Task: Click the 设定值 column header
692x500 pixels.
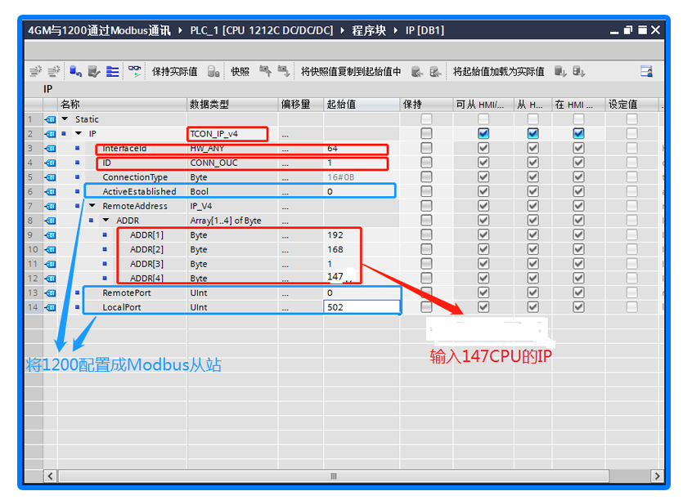Action: tap(631, 105)
